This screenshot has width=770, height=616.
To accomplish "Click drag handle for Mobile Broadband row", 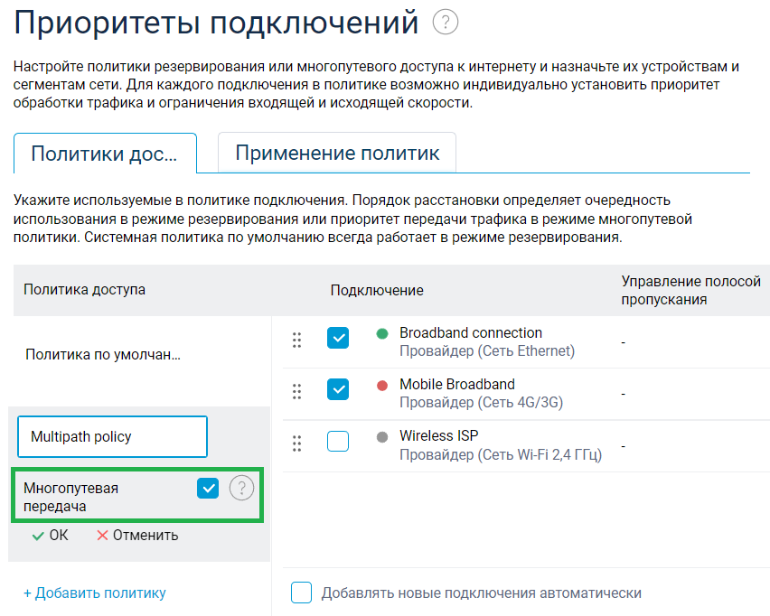I will [296, 391].
